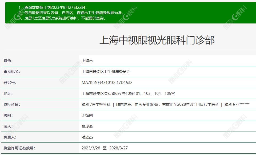Click validity period 2023/3/28 -至- 2028/3/27
The image size is (256, 155).
point(105,148)
